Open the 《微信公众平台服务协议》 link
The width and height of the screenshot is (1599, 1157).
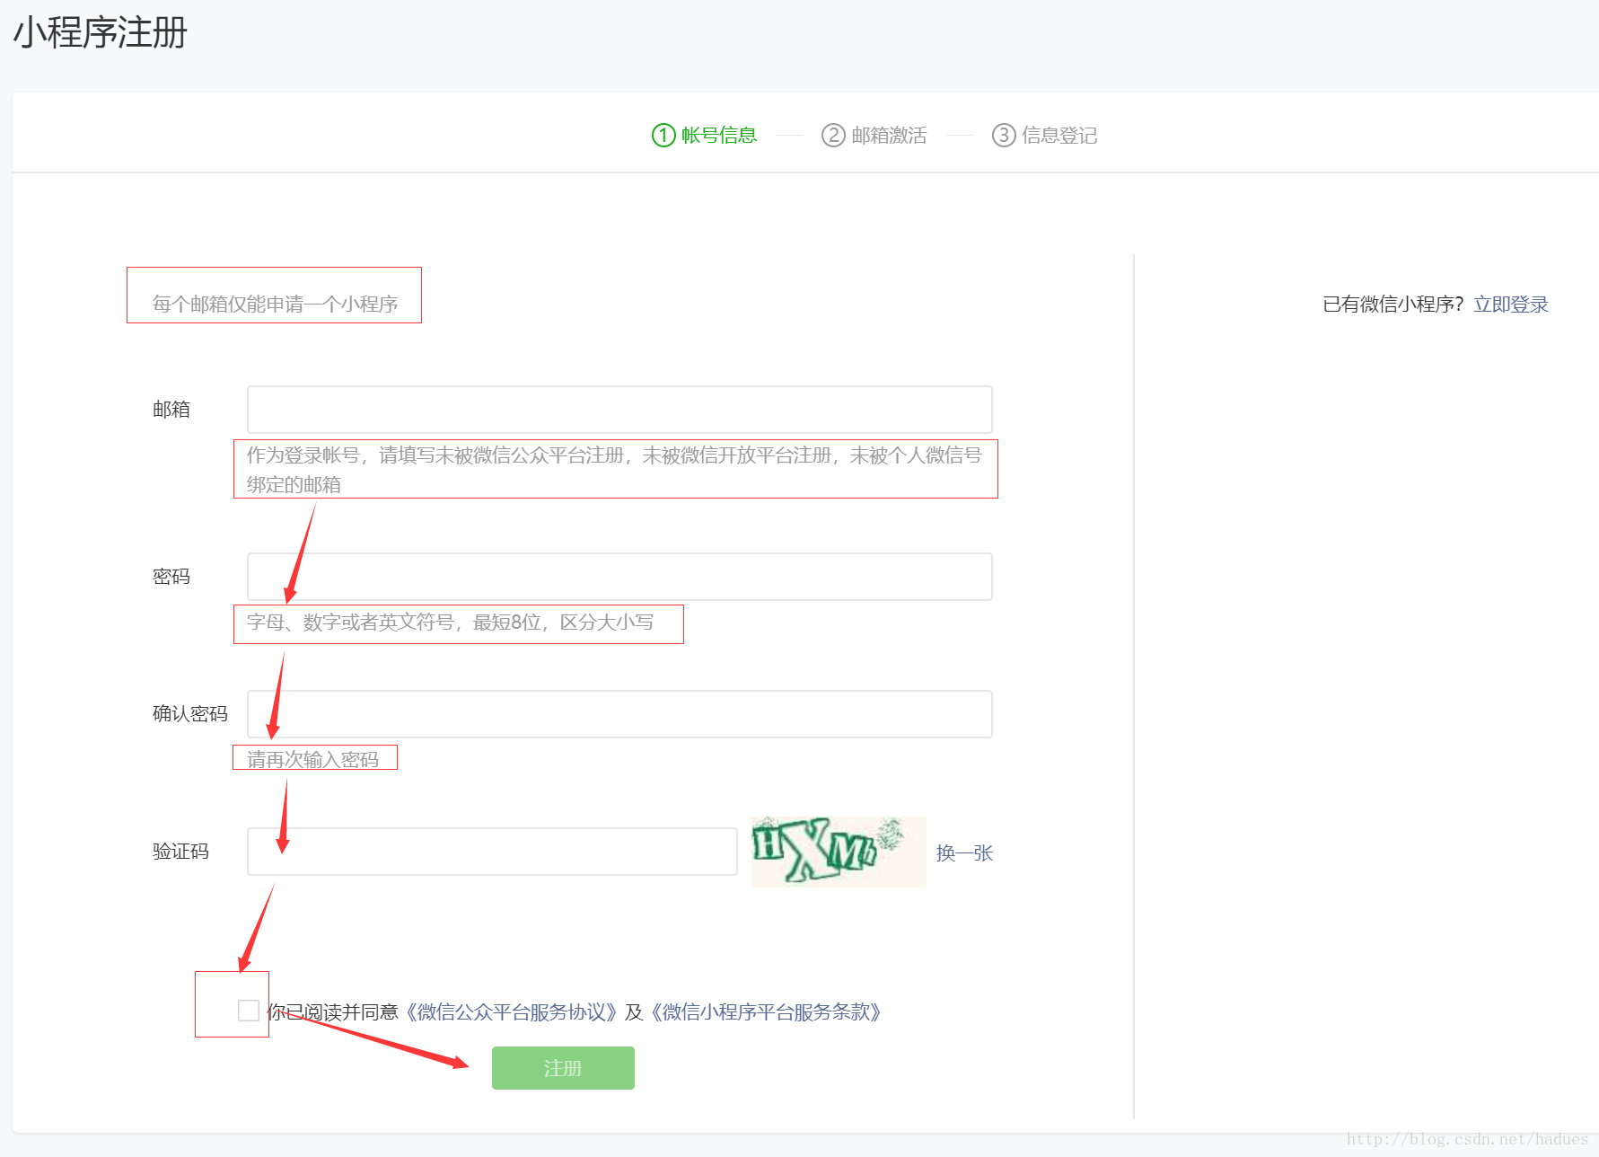click(511, 1012)
